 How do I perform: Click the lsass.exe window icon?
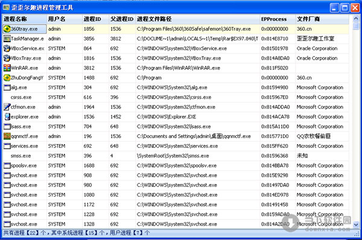pyautogui.click(x=7, y=127)
